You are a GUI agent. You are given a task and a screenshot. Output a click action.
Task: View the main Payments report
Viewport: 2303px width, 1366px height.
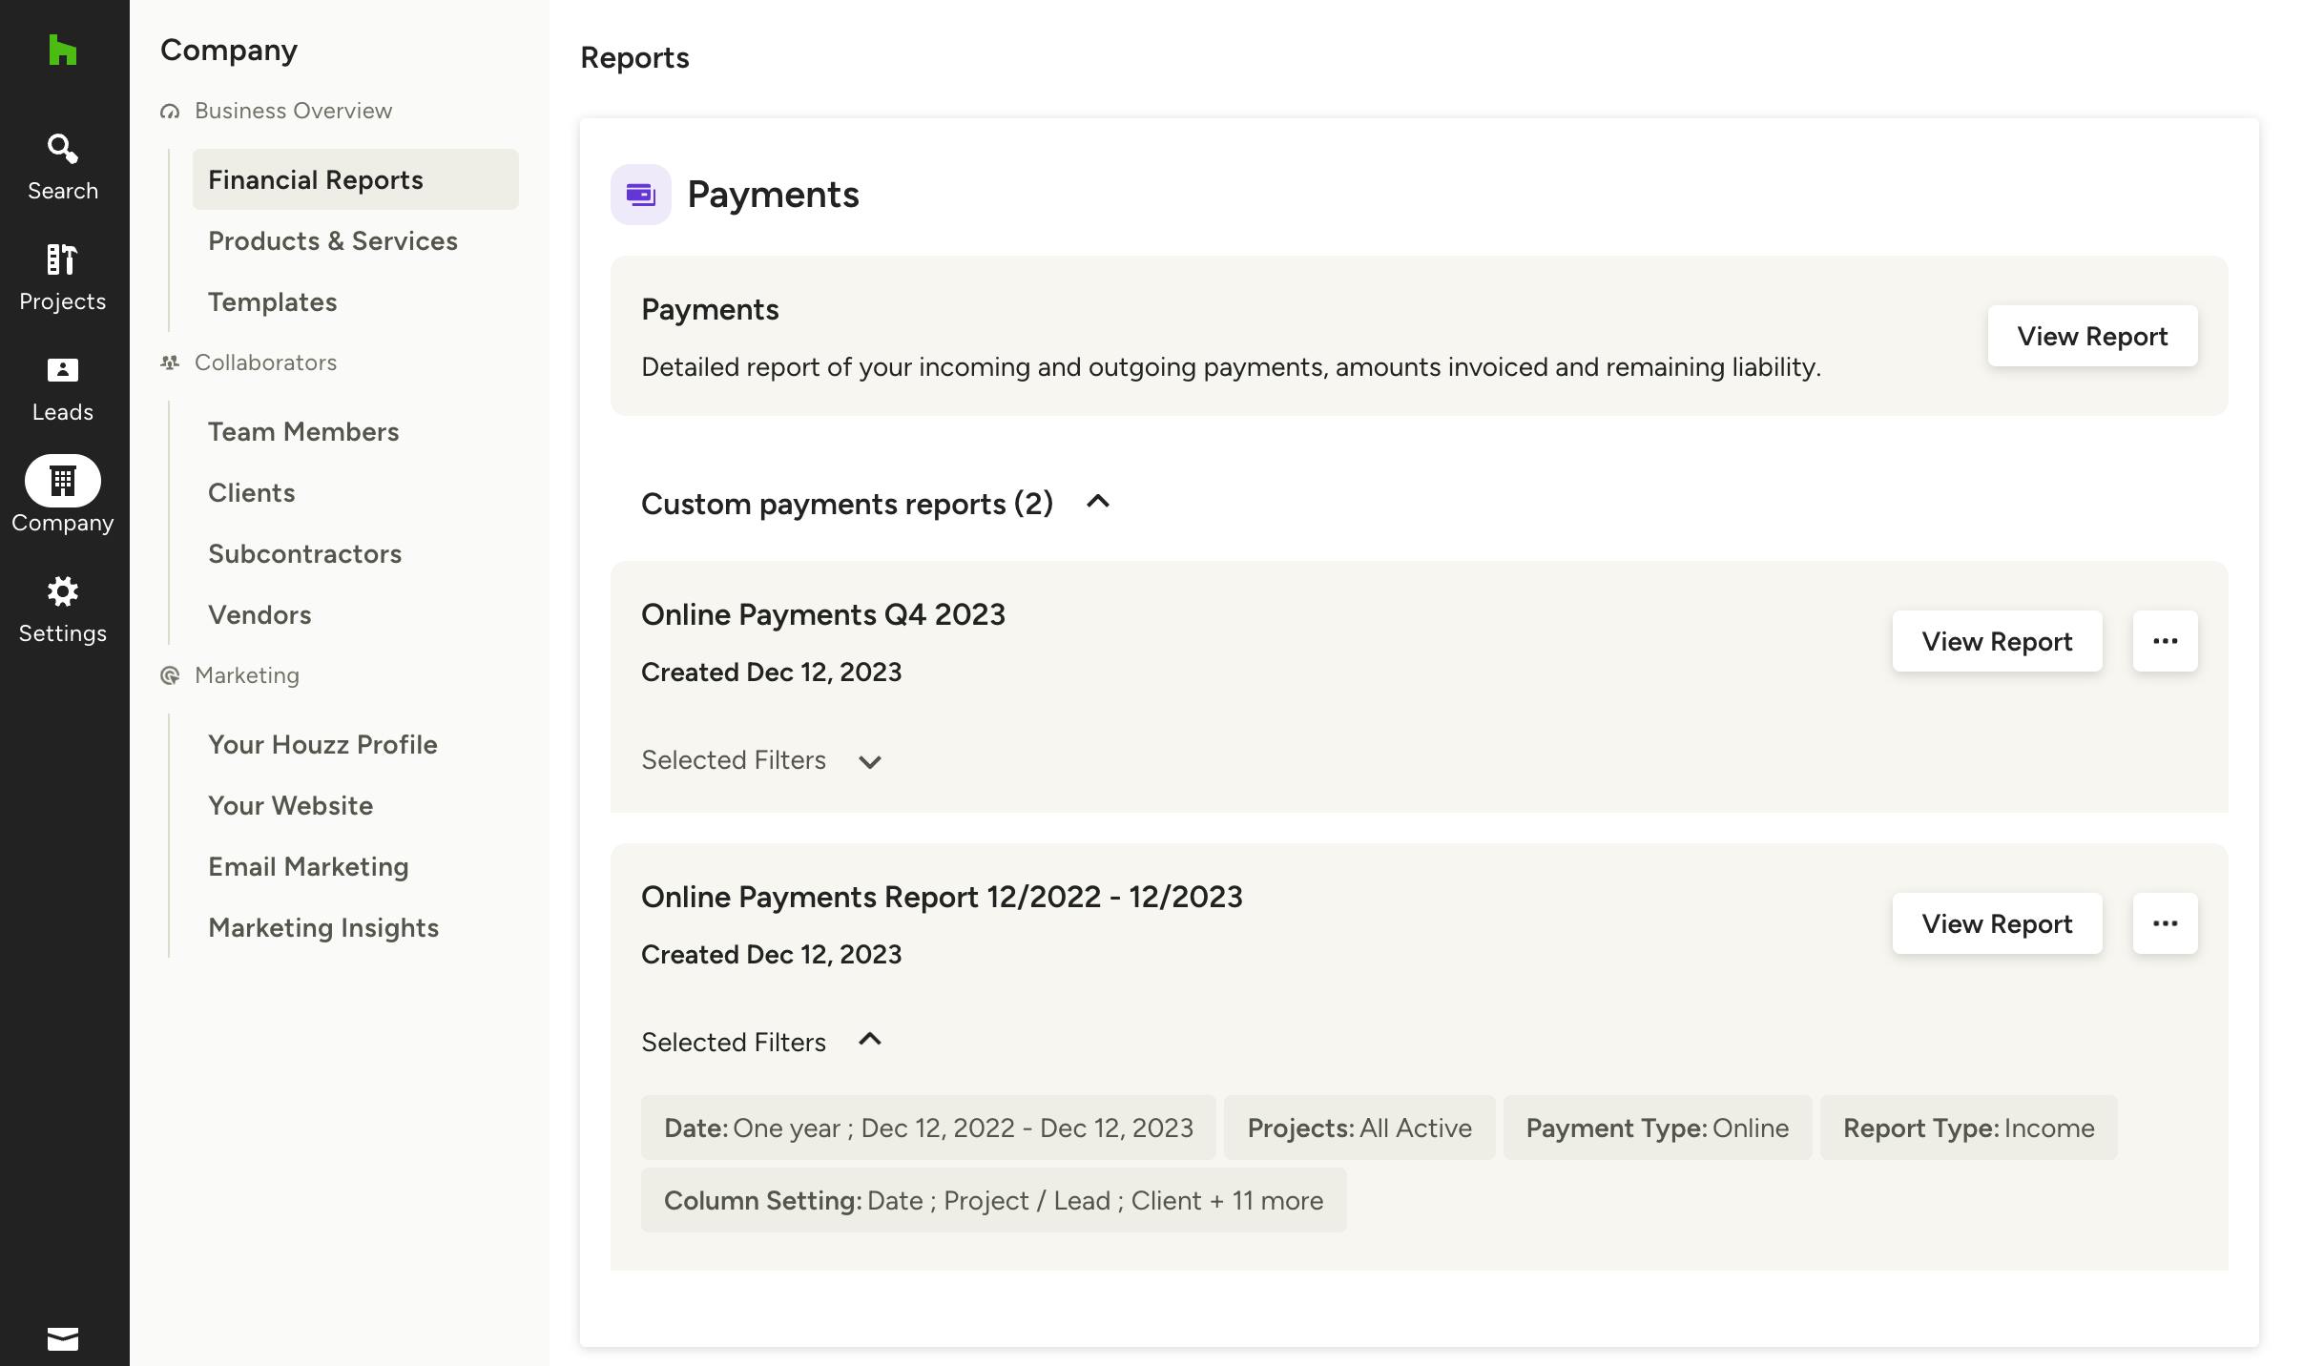[2092, 336]
